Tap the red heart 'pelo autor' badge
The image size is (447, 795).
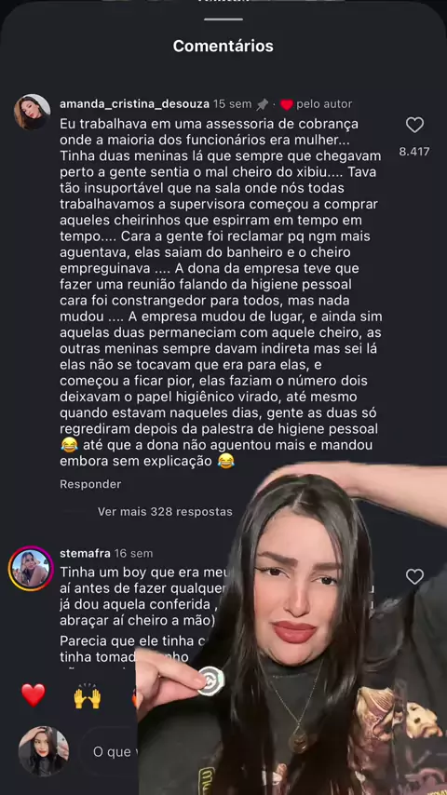pyautogui.click(x=287, y=104)
